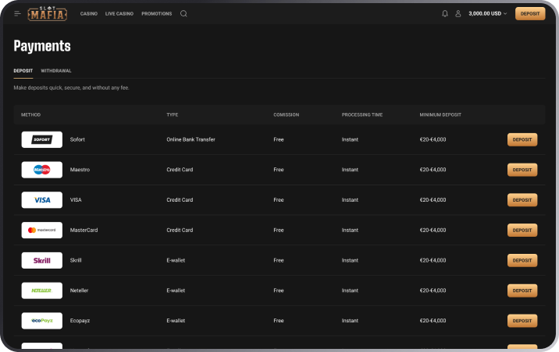Click the Maestro payment logo
Screen dimensions: 559x352
(x=41, y=170)
